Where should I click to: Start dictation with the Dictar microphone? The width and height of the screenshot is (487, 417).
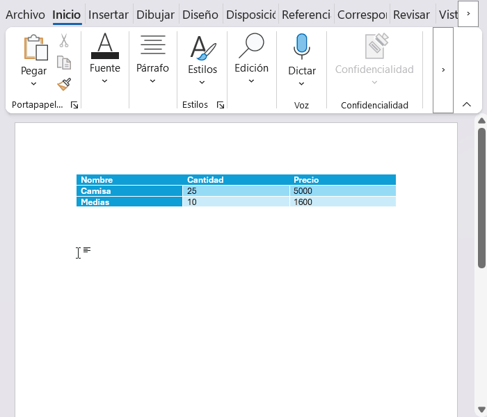click(301, 49)
